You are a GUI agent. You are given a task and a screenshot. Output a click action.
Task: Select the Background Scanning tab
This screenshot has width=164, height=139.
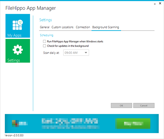tap(105, 27)
